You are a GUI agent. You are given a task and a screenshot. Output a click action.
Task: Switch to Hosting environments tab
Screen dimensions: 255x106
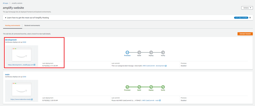12,25
